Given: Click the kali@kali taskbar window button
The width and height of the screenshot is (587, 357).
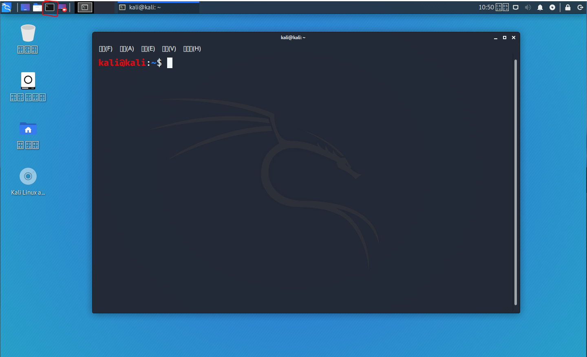Looking at the screenshot, I should 159,7.
